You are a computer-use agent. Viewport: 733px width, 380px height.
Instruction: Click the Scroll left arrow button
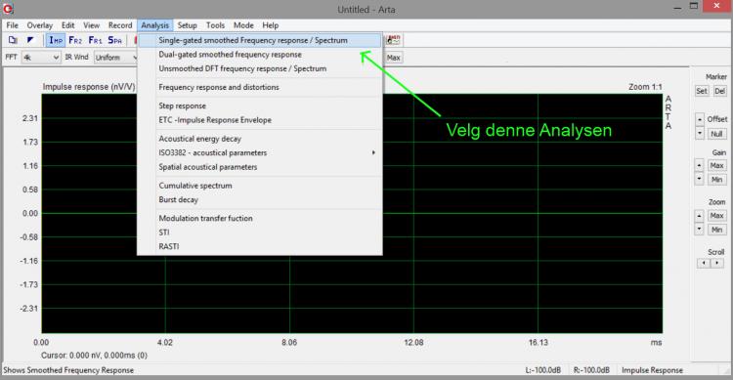[x=704, y=263]
